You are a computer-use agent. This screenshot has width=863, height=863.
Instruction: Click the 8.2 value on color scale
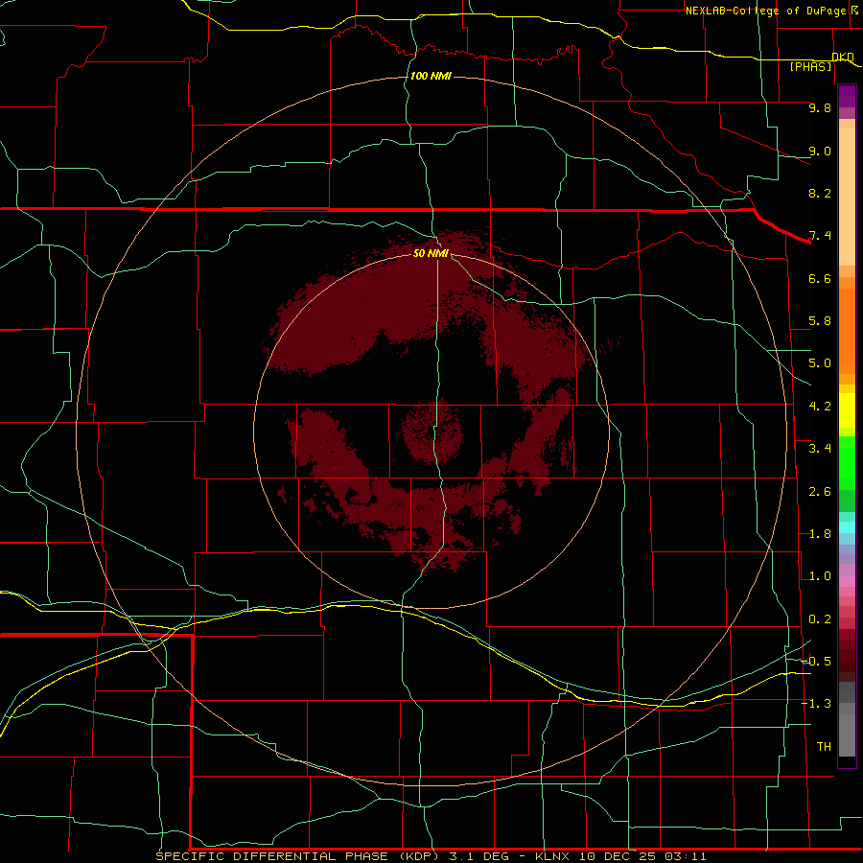click(x=820, y=193)
